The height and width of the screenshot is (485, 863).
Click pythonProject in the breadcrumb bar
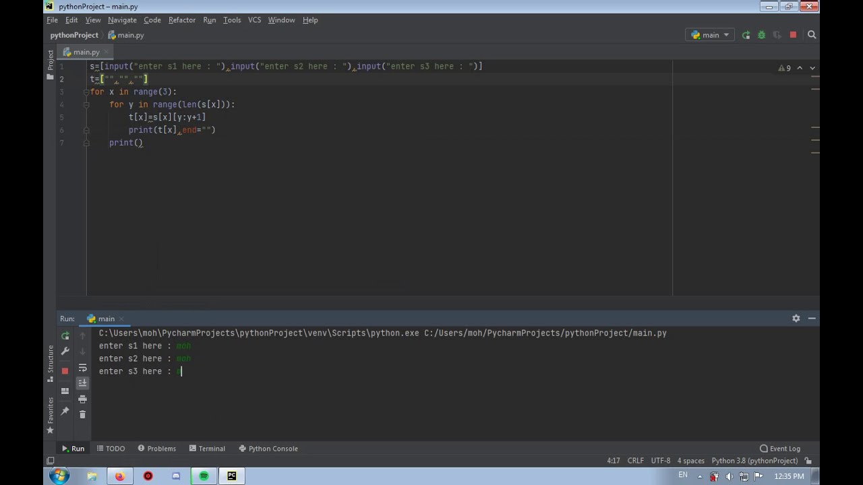(74, 35)
